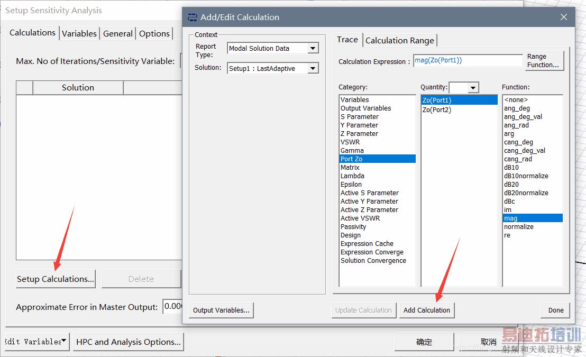Screen dimensions: 586x357
Task: Select the Zo(Port1) quantity
Action: pyautogui.click(x=459, y=100)
